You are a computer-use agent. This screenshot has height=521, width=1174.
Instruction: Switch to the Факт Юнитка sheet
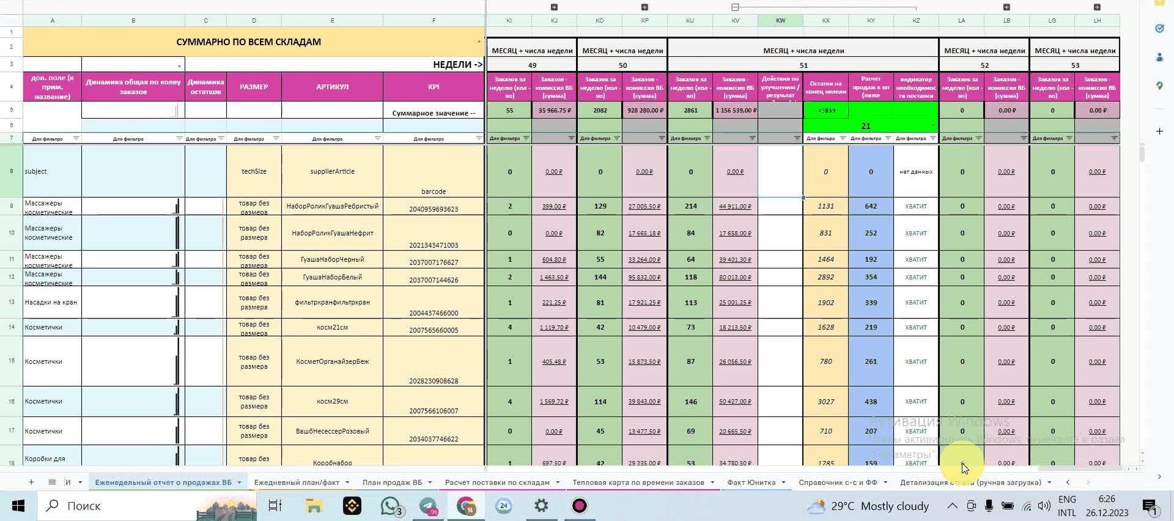[751, 482]
